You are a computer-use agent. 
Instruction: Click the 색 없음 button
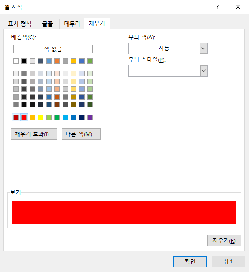[x=53, y=49]
